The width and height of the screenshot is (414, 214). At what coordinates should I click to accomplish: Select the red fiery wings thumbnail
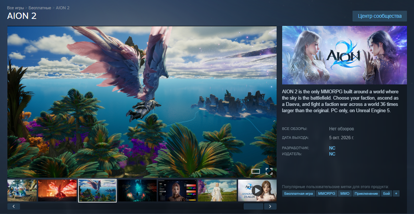click(x=57, y=191)
